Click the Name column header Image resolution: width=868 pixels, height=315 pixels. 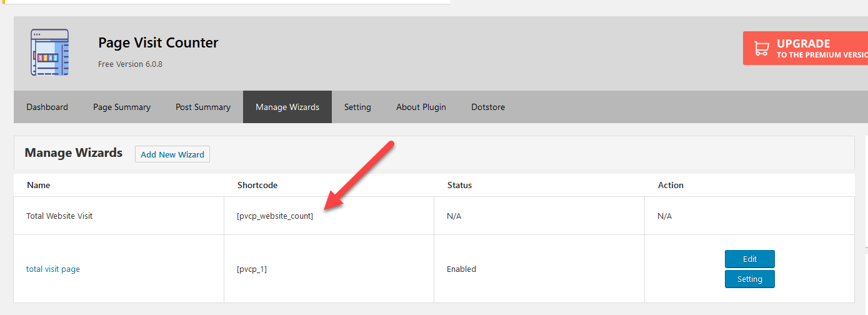tap(39, 186)
